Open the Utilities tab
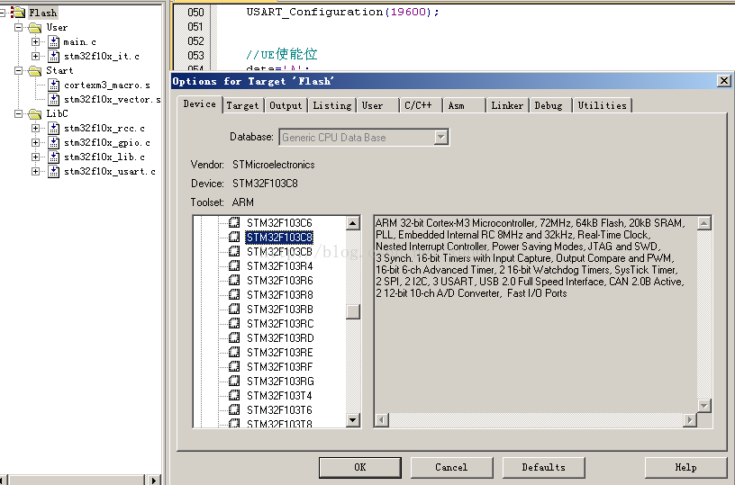Screen dimensions: 735x485 point(603,105)
